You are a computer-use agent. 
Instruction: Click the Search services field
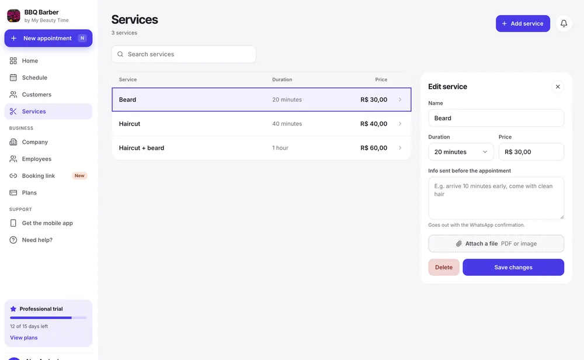coord(183,54)
